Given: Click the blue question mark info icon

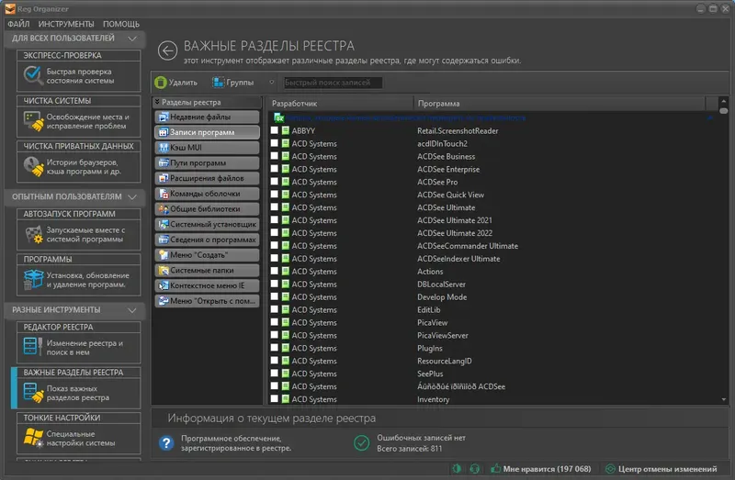Looking at the screenshot, I should coord(166,442).
